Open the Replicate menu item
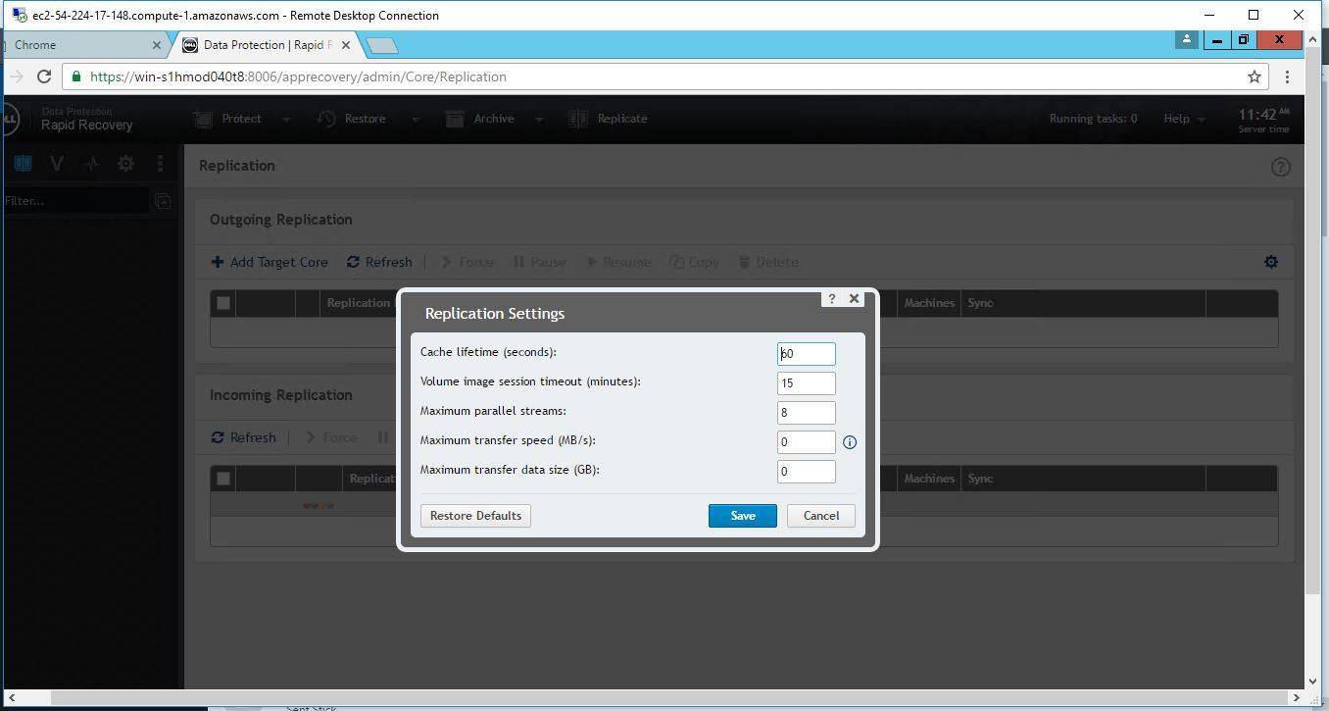The height and width of the screenshot is (711, 1329). coord(609,119)
